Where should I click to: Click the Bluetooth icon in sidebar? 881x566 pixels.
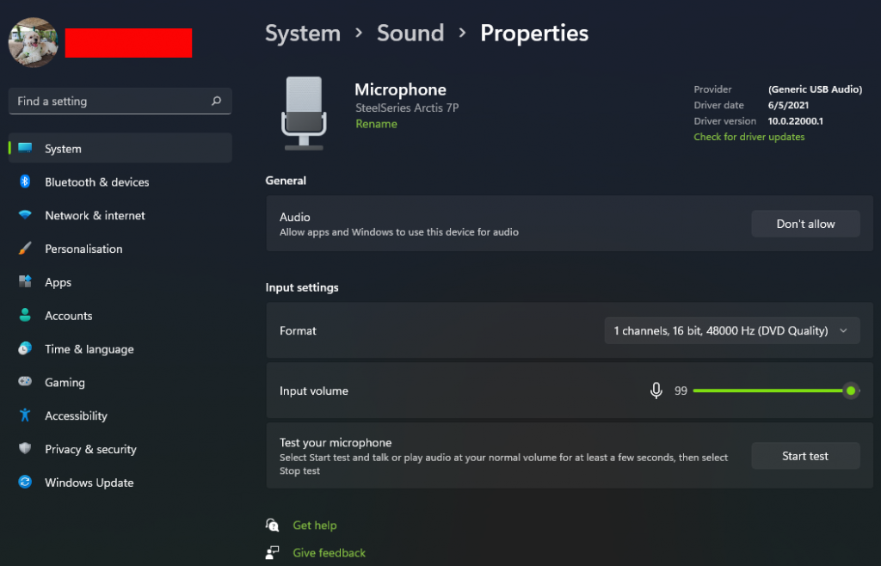[25, 181]
